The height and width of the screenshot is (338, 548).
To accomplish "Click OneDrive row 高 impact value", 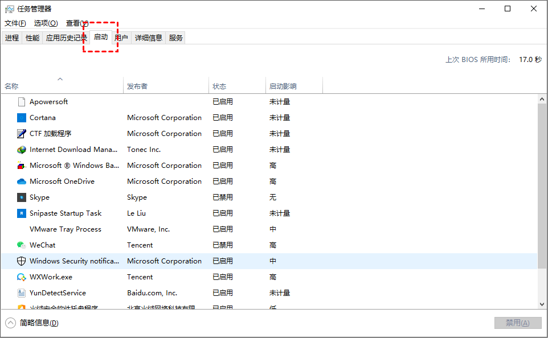I will (273, 181).
